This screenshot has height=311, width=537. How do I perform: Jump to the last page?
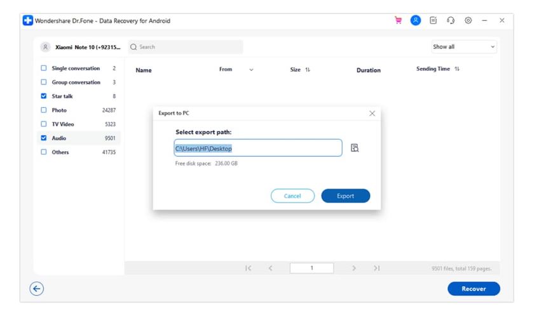376,268
